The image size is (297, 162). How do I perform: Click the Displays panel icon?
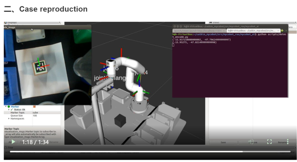tap(6, 23)
